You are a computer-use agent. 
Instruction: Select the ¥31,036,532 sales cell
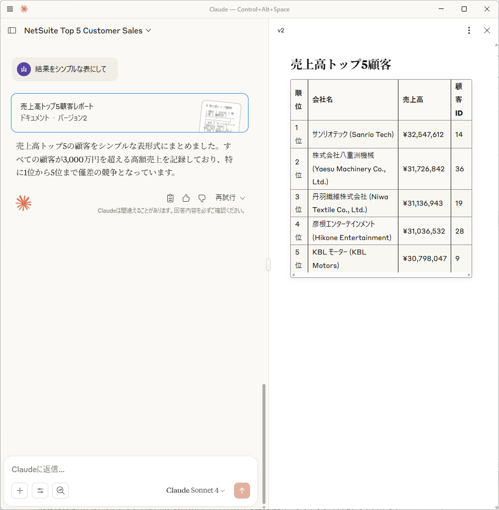424,231
